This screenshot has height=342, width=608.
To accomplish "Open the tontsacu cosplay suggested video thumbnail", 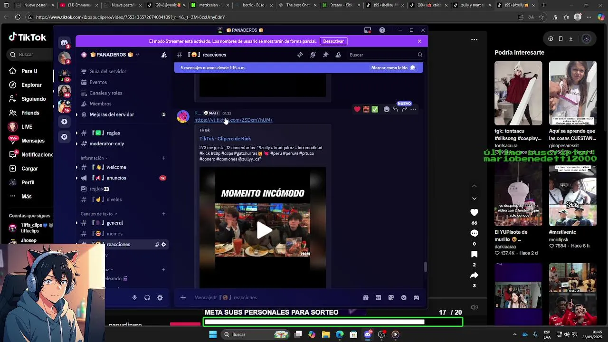I will (518, 93).
